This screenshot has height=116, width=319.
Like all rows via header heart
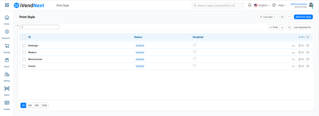(308, 37)
